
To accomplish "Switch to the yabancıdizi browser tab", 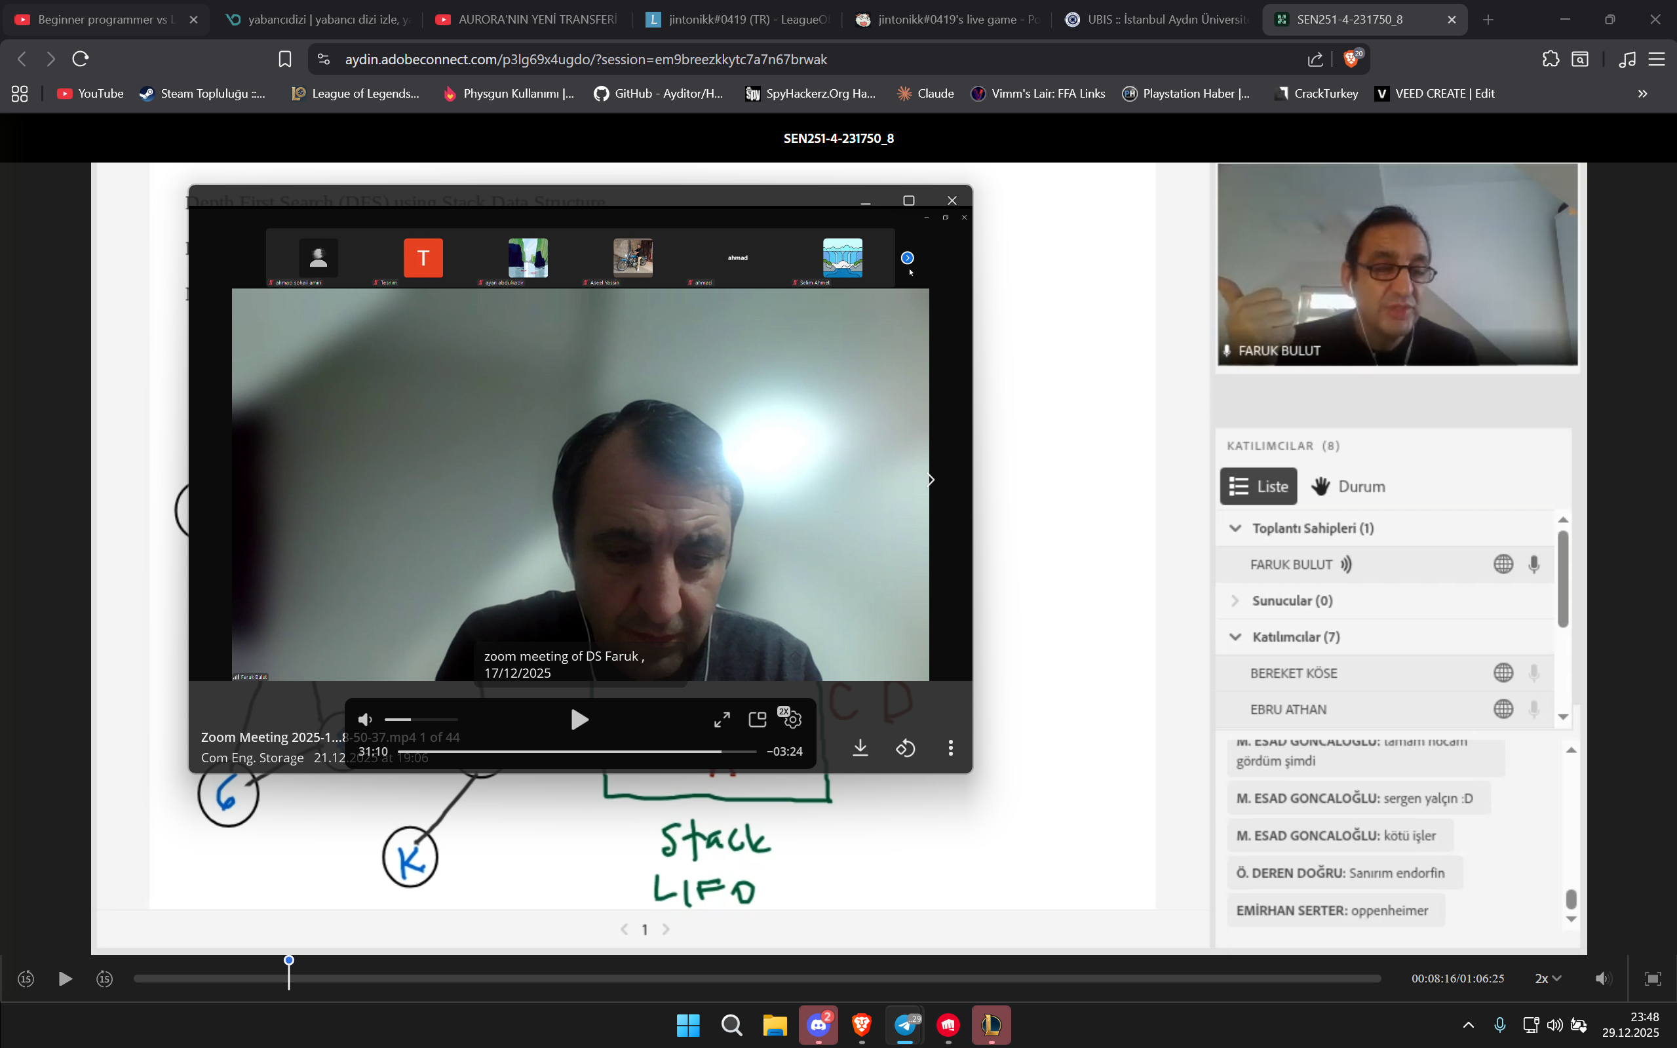I will [318, 20].
